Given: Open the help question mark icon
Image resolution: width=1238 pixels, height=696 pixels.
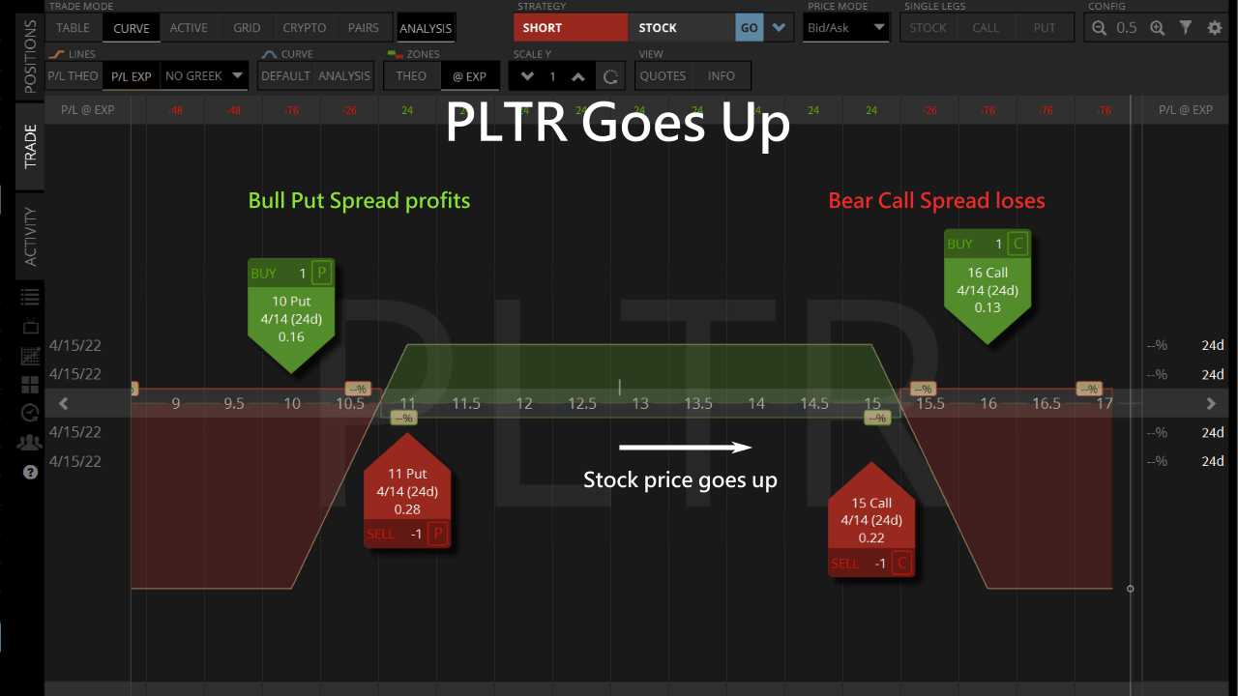Looking at the screenshot, I should tap(30, 473).
